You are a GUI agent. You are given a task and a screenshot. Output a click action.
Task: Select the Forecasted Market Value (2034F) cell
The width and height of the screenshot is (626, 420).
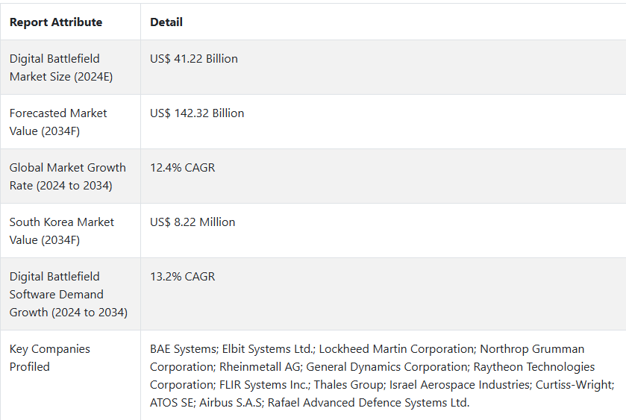point(58,122)
